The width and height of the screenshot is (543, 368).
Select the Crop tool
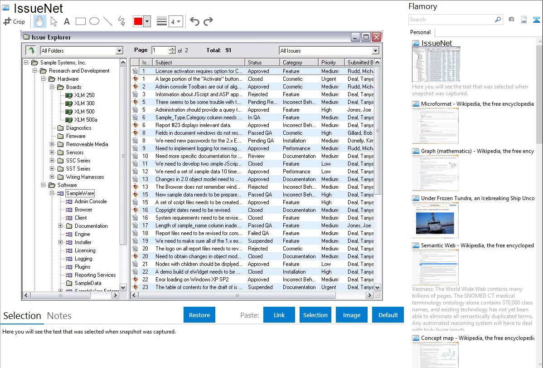pyautogui.click(x=14, y=21)
